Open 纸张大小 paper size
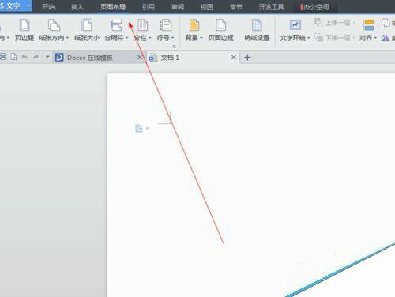Screen dimensions: 395x297 (x=87, y=30)
